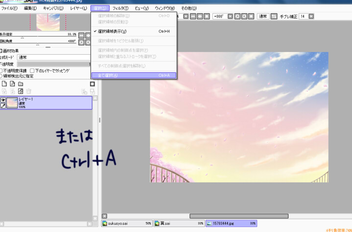The image size is (352, 232).
Task: Zoom in with navigator plus button
Action: click(88, 35)
